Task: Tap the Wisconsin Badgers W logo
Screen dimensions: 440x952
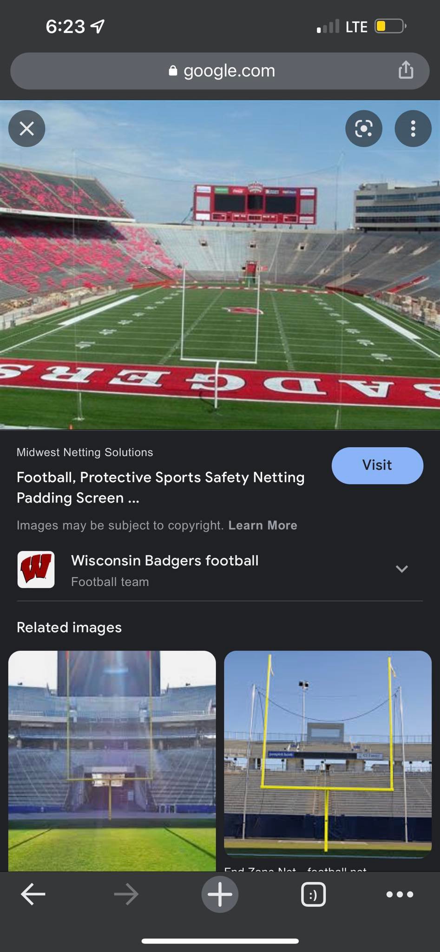Action: click(36, 569)
